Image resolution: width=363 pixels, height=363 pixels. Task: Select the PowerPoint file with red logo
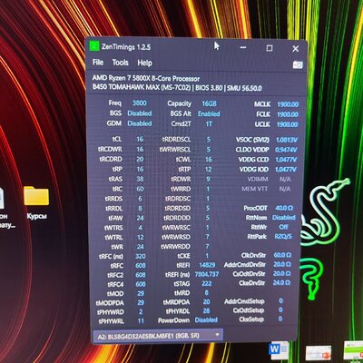319,353
